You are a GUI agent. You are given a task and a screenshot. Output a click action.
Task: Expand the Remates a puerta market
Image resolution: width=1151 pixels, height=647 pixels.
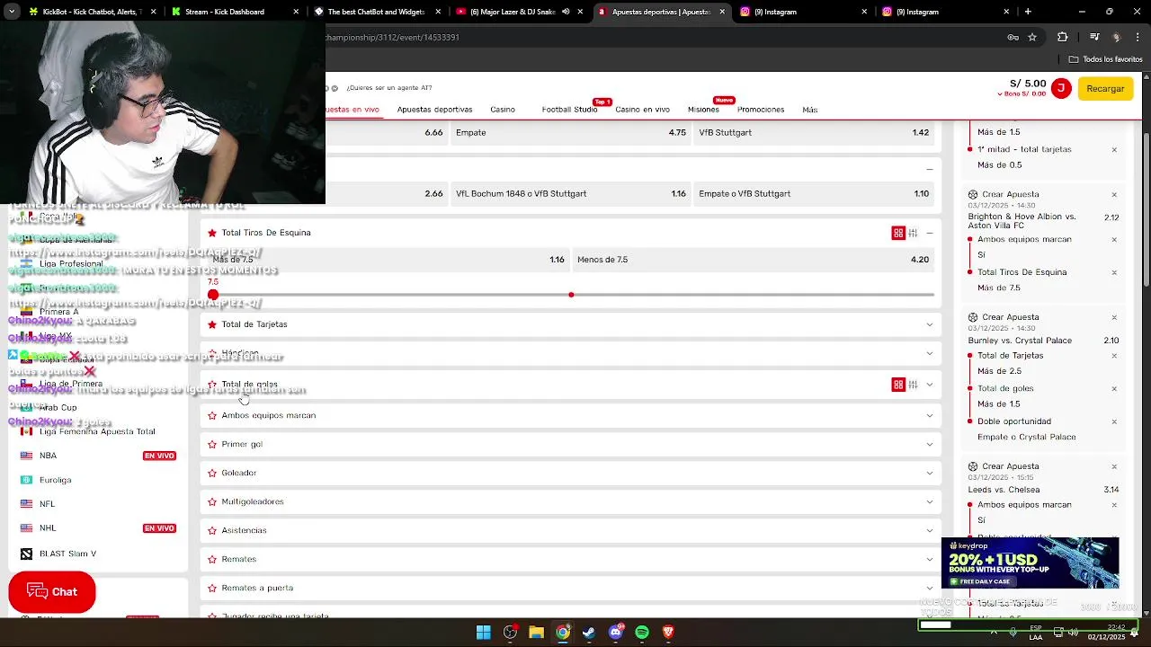pyautogui.click(x=929, y=588)
